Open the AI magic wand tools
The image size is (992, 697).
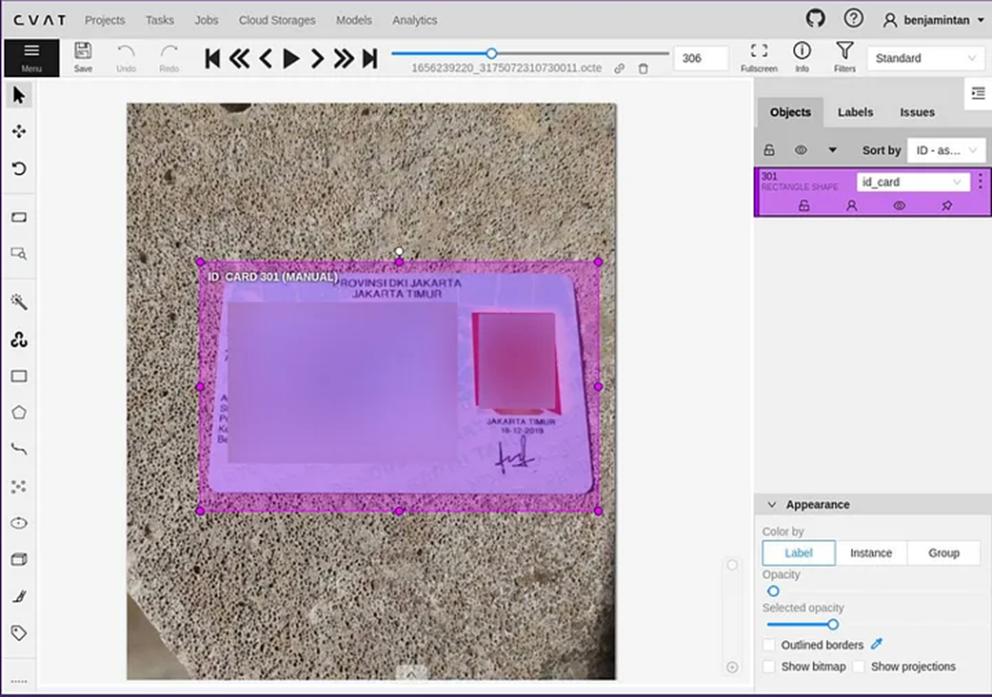(18, 302)
